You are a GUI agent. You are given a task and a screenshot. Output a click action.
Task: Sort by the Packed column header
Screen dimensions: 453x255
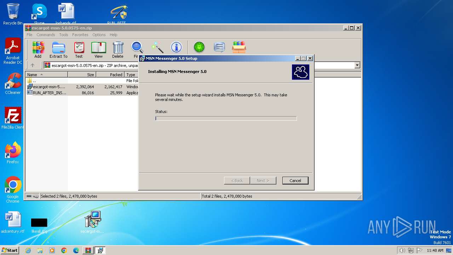[110, 75]
